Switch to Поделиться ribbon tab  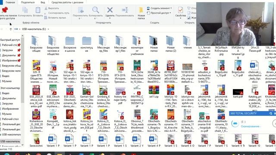28,2
